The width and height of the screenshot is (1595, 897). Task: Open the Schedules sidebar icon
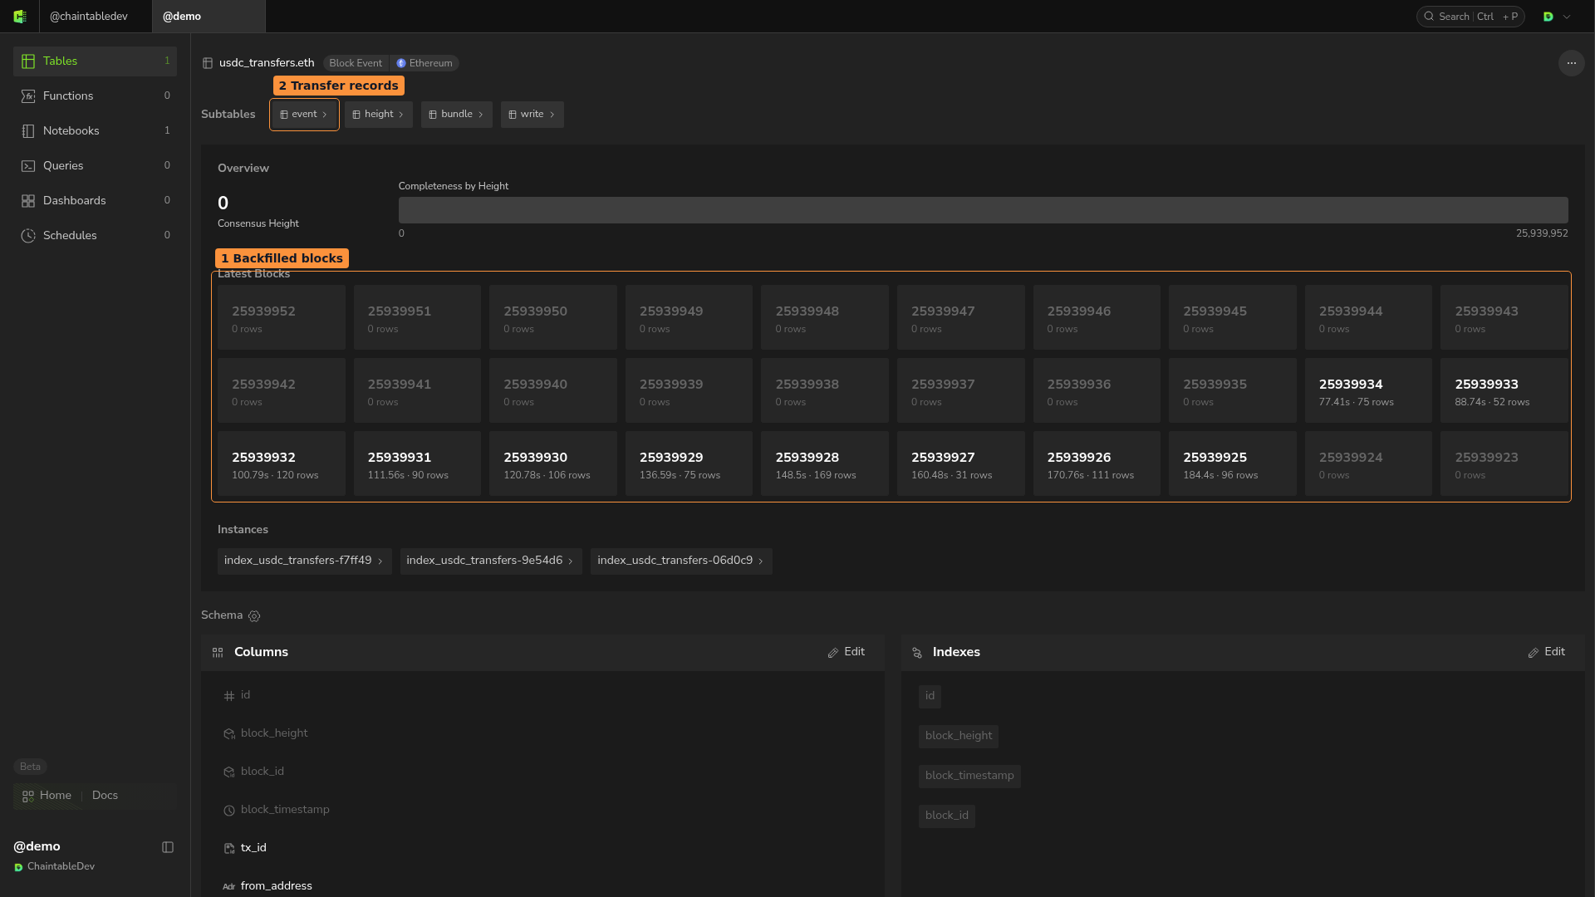(x=28, y=236)
